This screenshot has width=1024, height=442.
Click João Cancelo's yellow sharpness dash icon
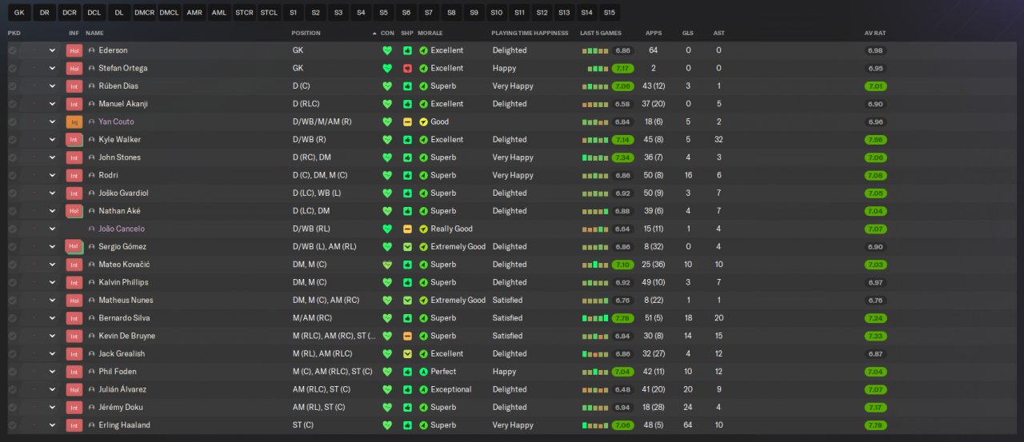(407, 229)
